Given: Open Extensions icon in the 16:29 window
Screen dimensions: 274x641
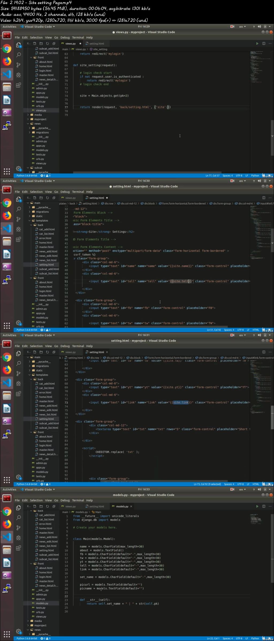Looking at the screenshot, I should (18, 85).
